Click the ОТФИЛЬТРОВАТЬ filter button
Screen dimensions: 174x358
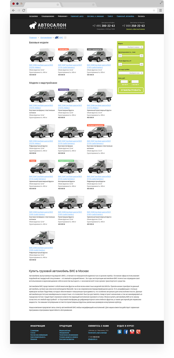131,90
